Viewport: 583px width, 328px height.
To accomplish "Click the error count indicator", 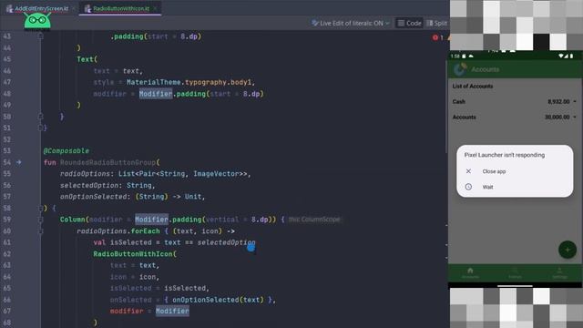I will [437, 37].
